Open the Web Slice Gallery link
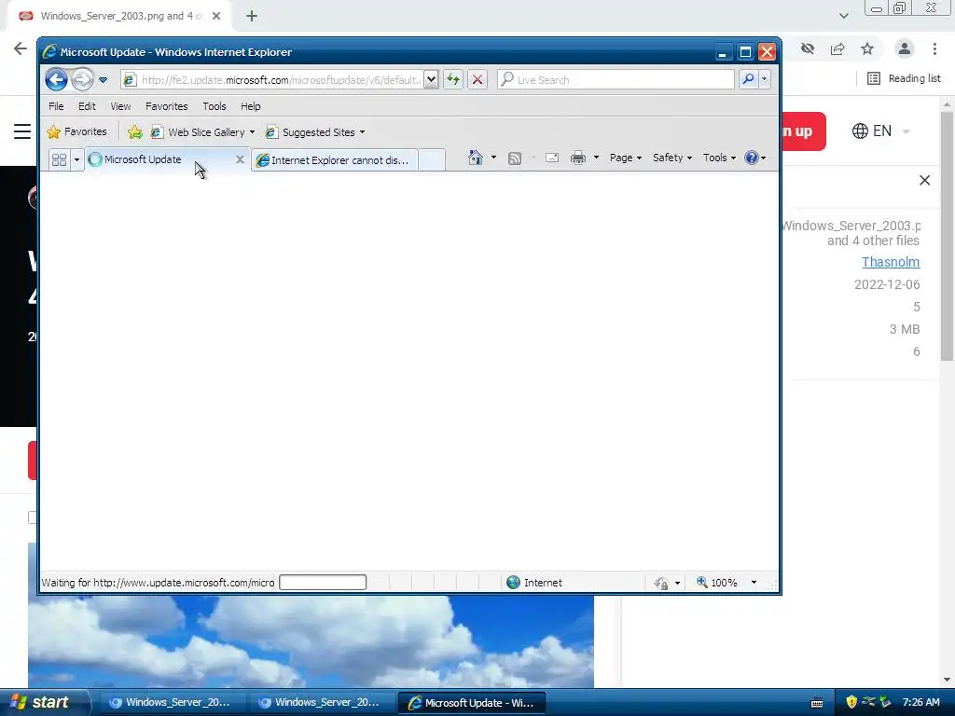 click(202, 132)
